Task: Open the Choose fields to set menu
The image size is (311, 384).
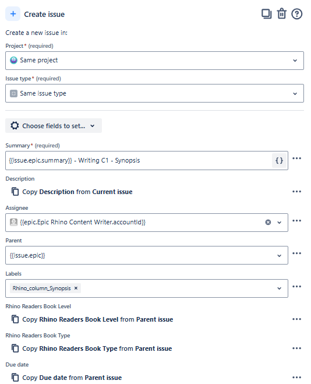Action: pyautogui.click(x=54, y=126)
